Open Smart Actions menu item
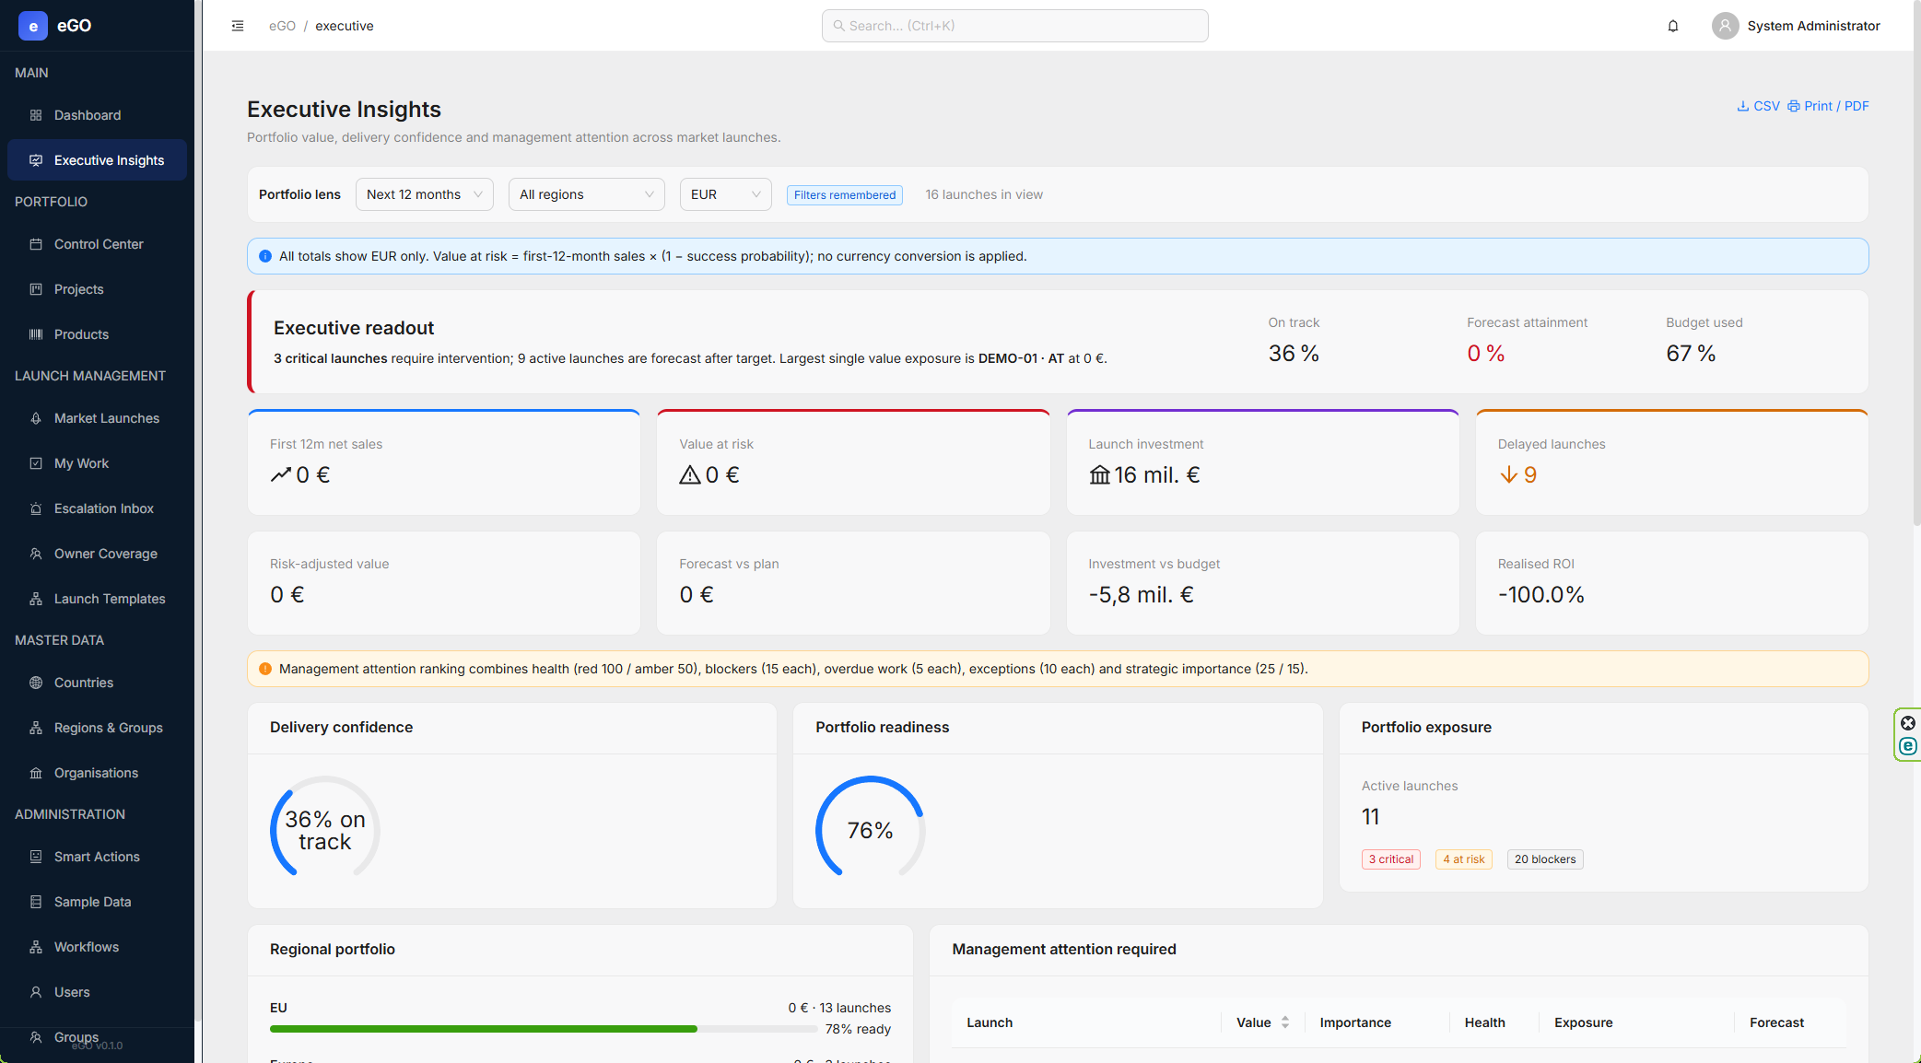1921x1063 pixels. click(97, 857)
